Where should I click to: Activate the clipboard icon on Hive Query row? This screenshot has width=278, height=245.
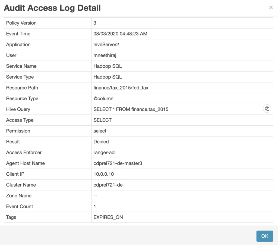pos(267,108)
